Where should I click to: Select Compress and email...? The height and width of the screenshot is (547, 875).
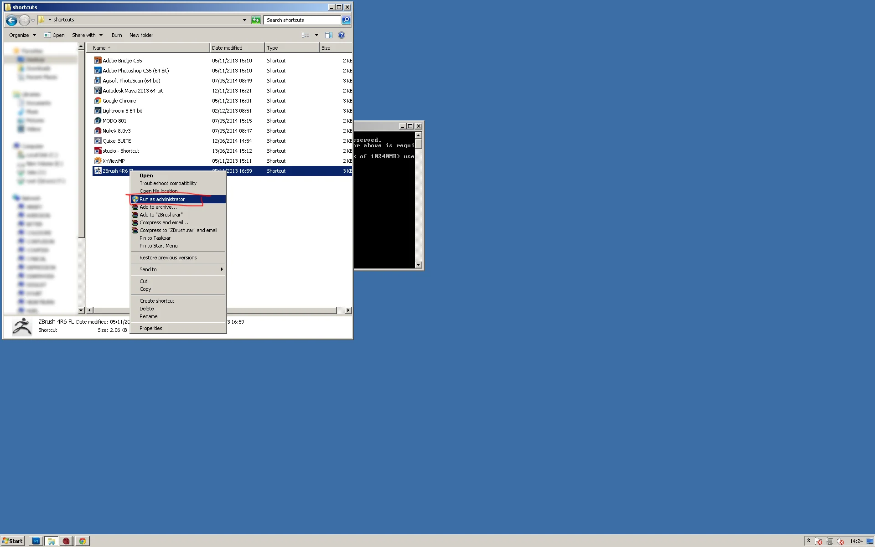(178, 222)
